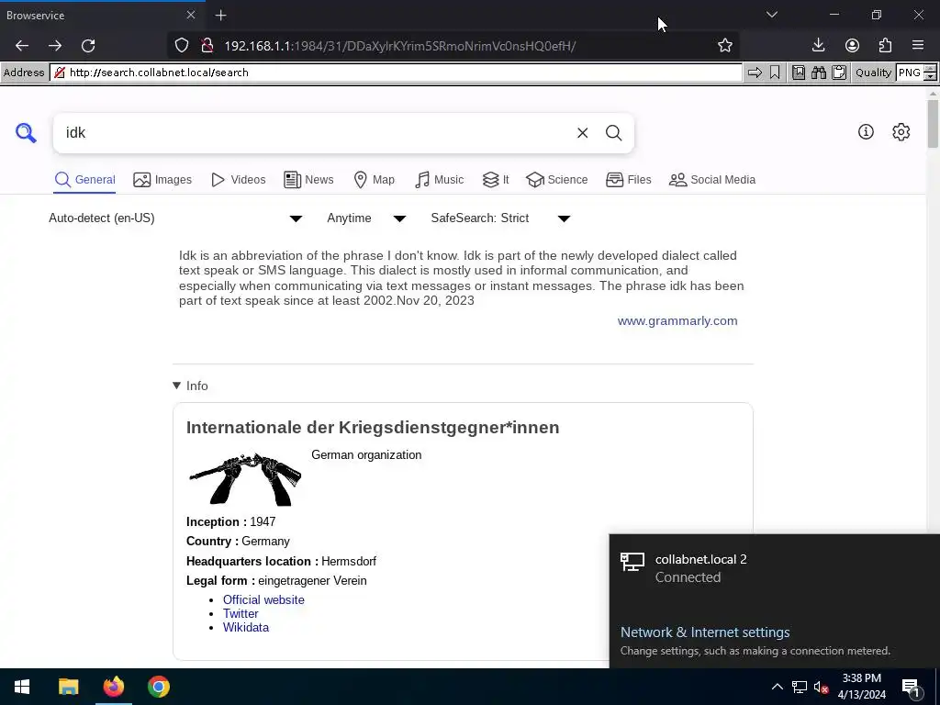The height and width of the screenshot is (705, 940).
Task: Open Firefox account icon
Action: [x=852, y=46]
